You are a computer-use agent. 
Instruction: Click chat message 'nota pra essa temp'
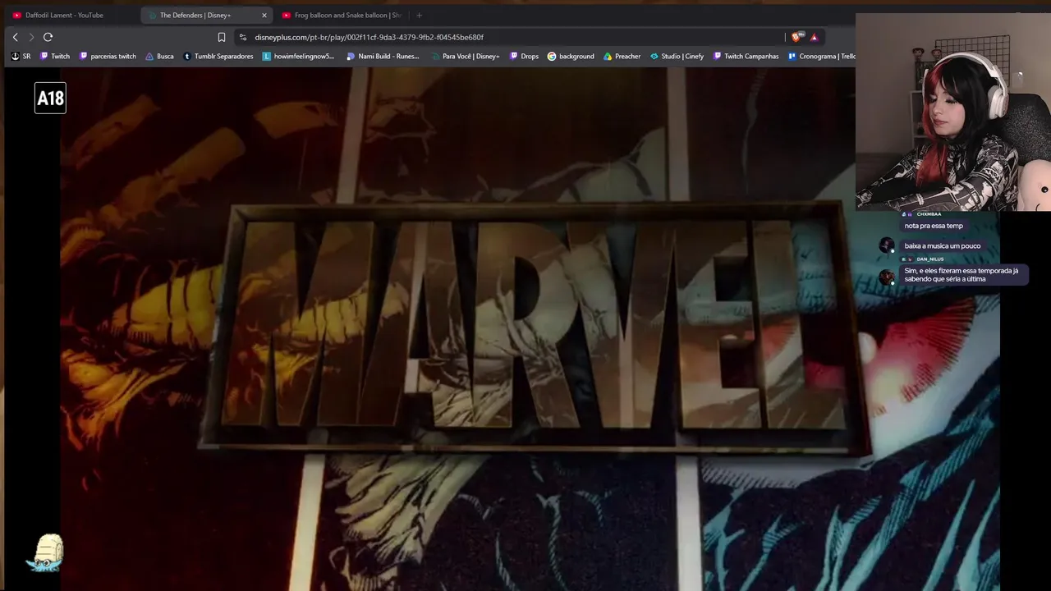(934, 226)
